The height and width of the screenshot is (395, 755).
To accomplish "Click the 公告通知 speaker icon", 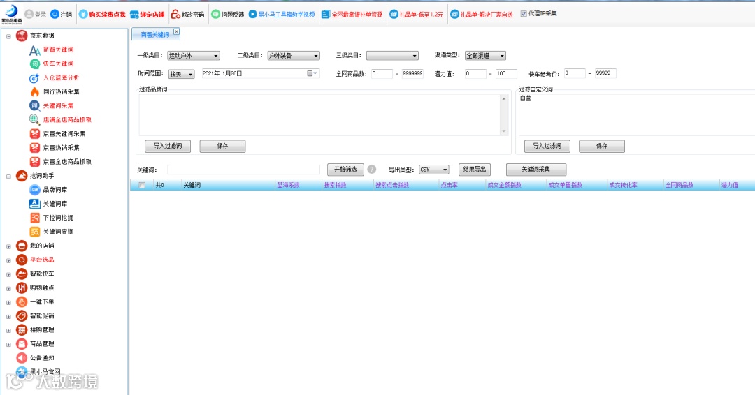I will click(x=22, y=357).
